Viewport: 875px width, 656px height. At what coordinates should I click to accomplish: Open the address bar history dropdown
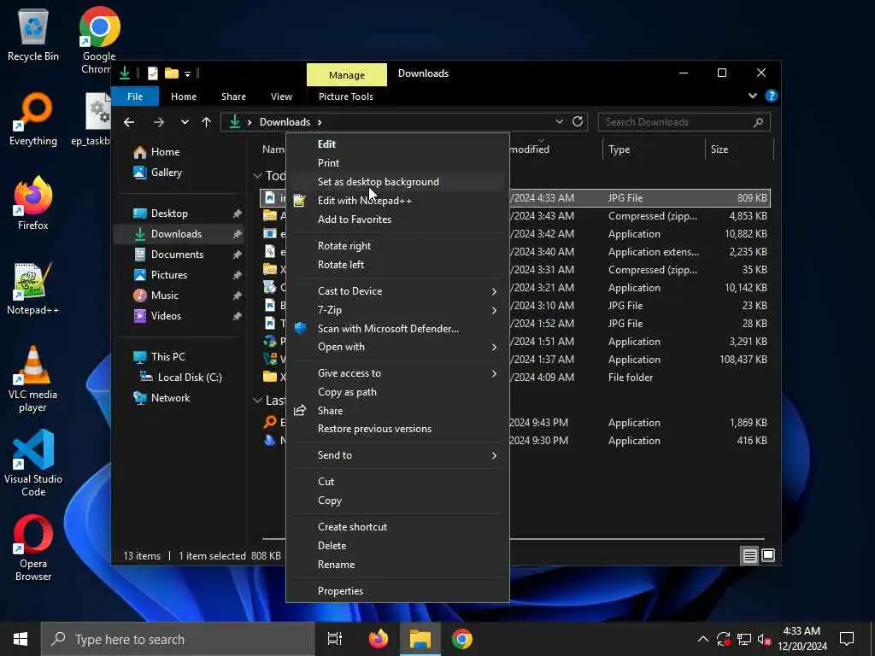point(559,121)
